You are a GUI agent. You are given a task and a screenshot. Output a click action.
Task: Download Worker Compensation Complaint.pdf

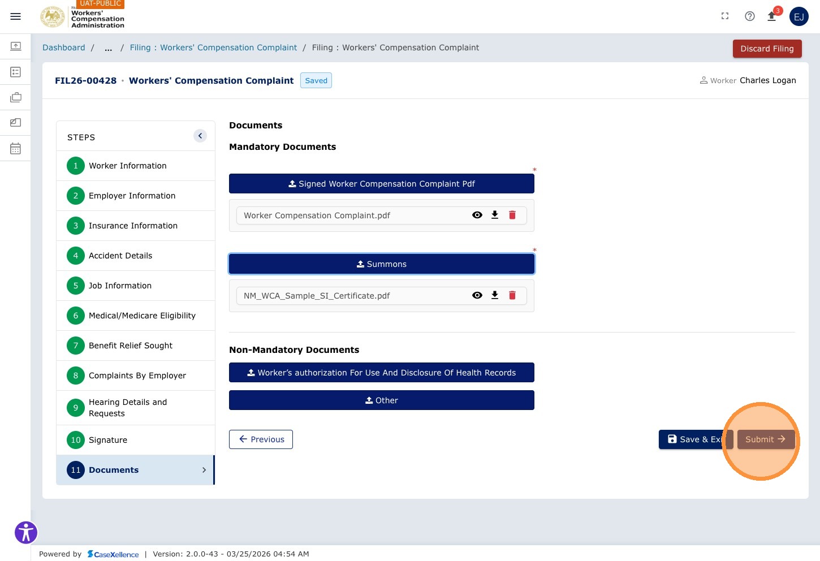click(495, 215)
